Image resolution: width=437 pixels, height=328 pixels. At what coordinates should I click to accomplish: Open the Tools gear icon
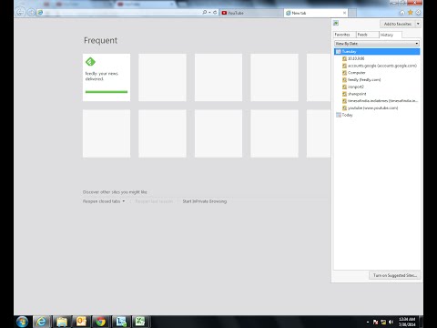pos(418,13)
